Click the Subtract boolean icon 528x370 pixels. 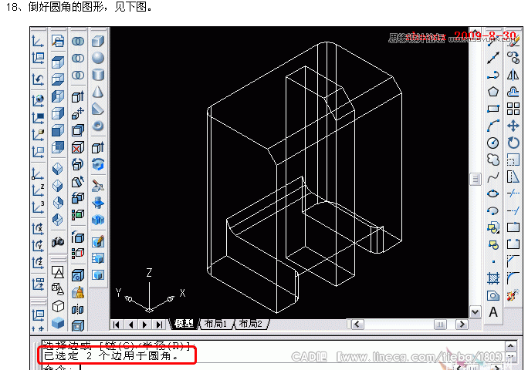point(78,58)
